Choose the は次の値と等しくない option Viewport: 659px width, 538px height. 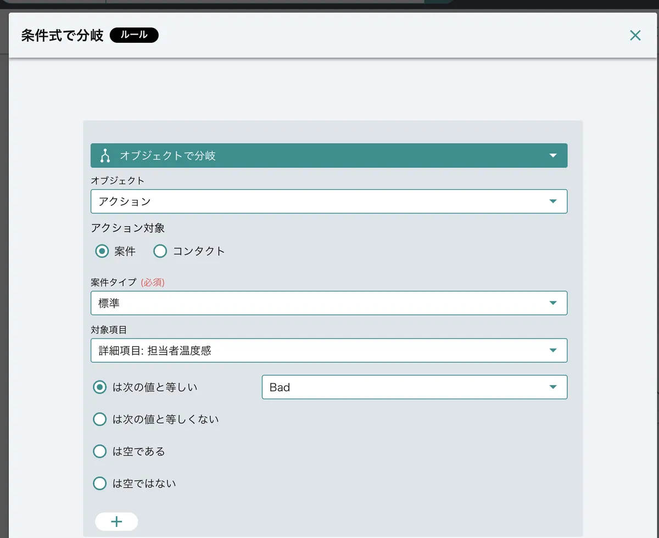(x=100, y=419)
